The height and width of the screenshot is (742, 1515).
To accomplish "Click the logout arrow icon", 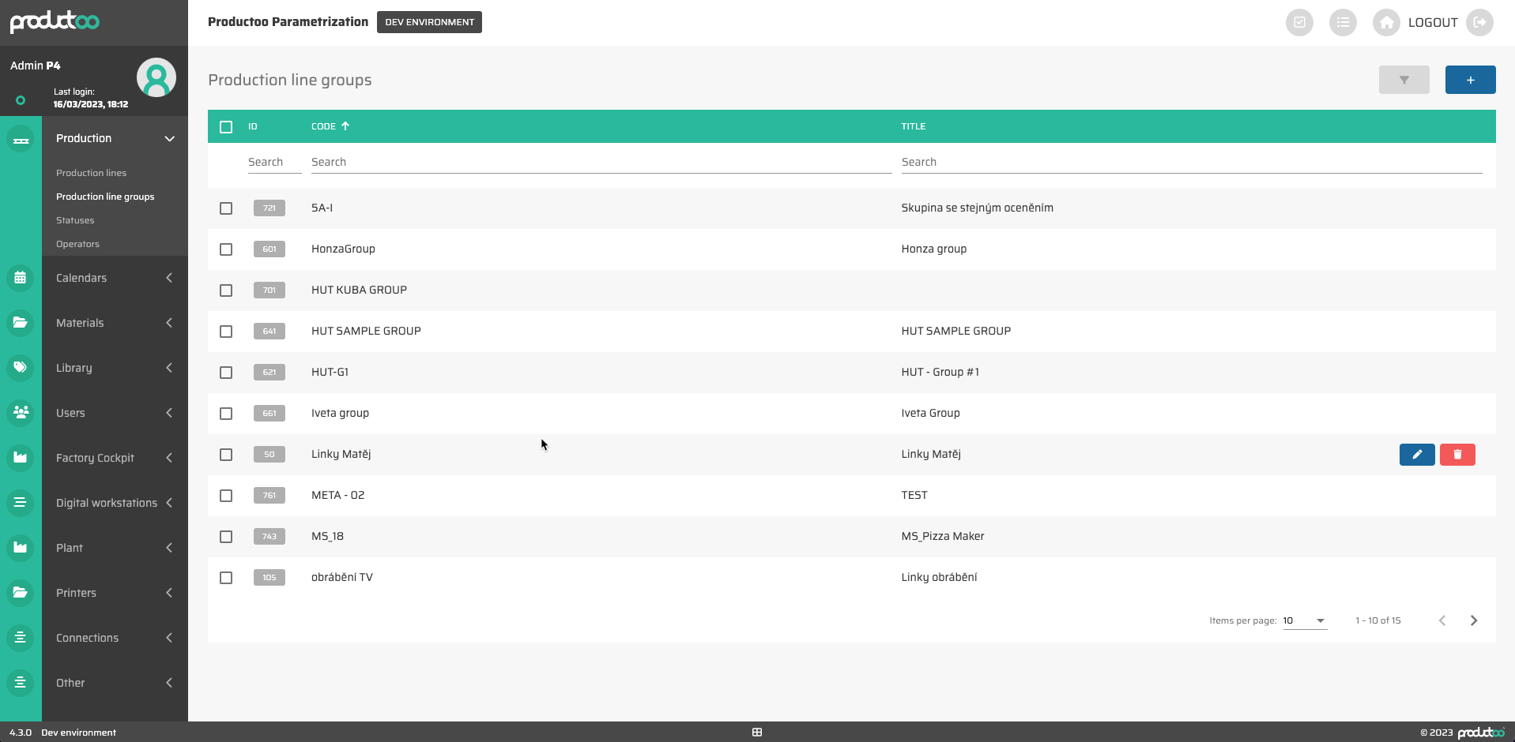I will pos(1479,22).
